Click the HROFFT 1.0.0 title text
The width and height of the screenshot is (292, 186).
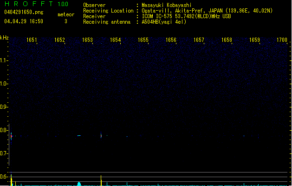[37, 4]
